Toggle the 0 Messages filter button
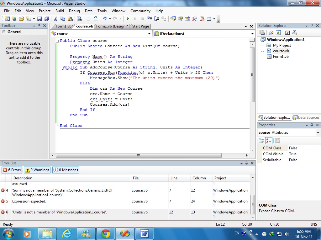Screen dimensions: 321x240 [66, 170]
